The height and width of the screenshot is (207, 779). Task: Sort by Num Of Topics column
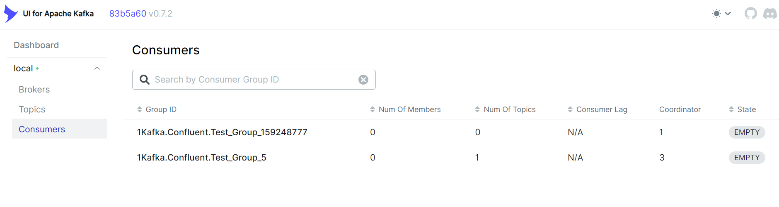505,110
